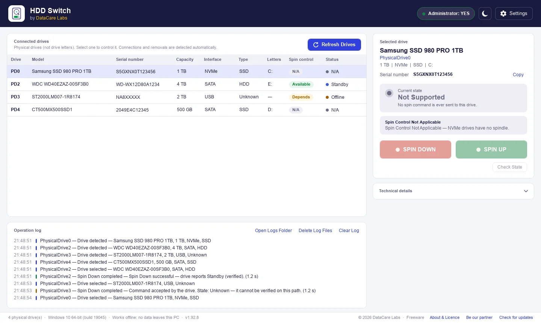Click the Capacity column header
Image resolution: width=541 pixels, height=323 pixels.
pyautogui.click(x=185, y=59)
